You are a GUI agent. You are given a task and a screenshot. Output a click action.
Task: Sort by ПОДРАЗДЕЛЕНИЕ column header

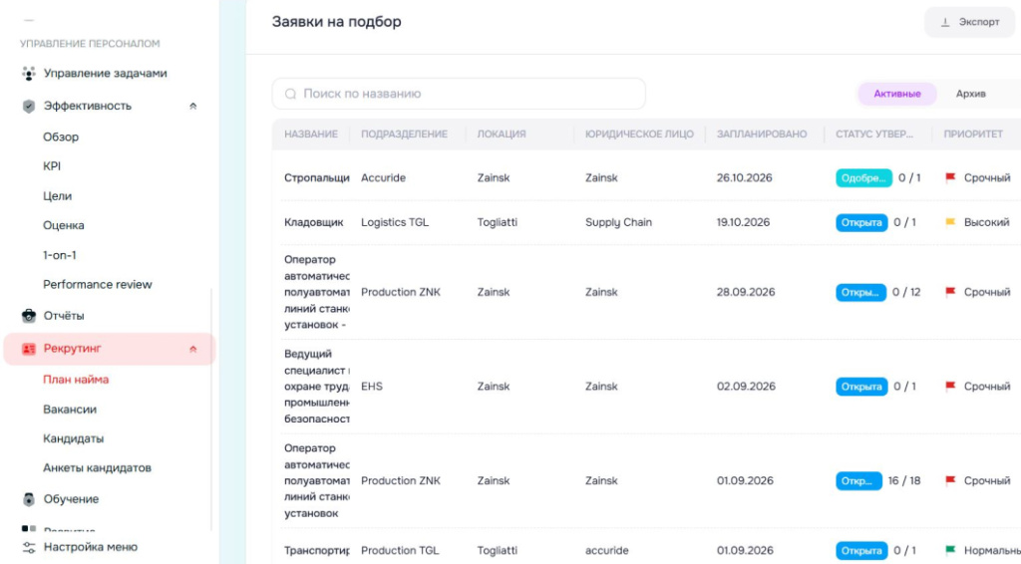(x=404, y=135)
